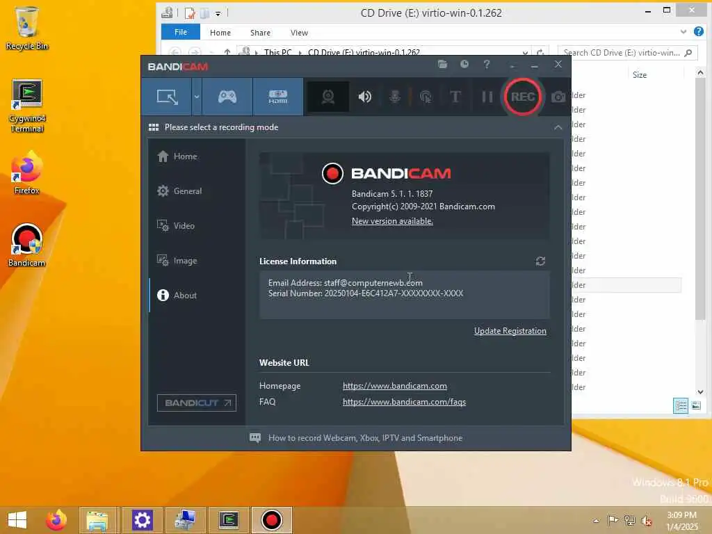The height and width of the screenshot is (534, 712).
Task: Take screenshot with camera icon
Action: [x=558, y=97]
